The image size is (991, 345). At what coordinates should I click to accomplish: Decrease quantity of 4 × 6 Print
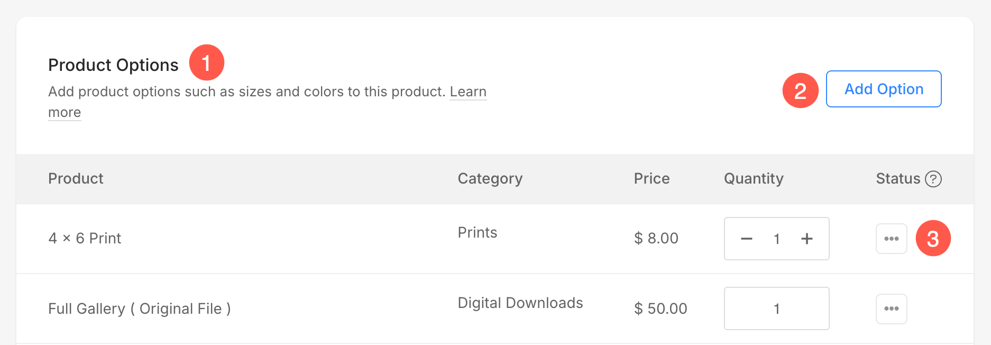746,239
